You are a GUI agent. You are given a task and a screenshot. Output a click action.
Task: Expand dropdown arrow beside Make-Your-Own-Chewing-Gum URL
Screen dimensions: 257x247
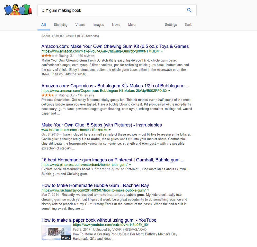point(162,51)
